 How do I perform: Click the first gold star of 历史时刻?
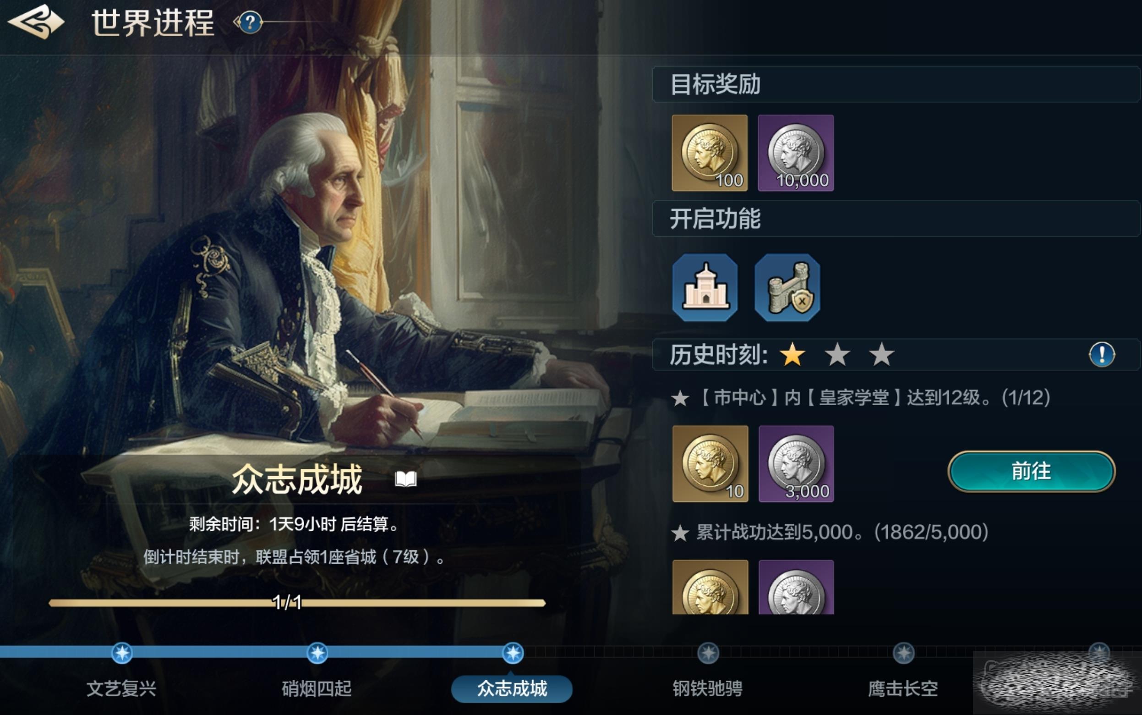pos(792,355)
